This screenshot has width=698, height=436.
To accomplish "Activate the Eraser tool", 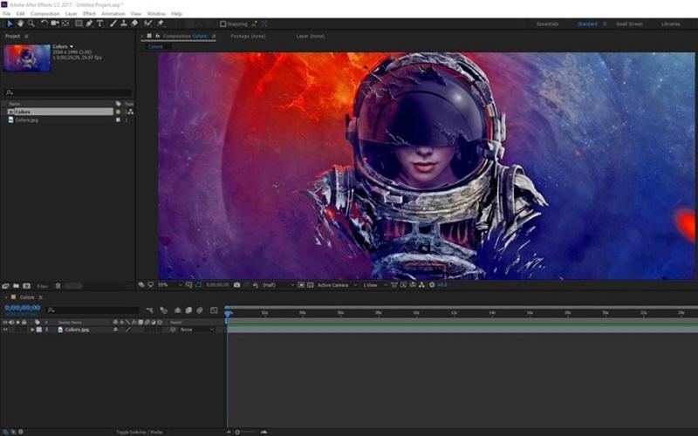I will pos(133,24).
